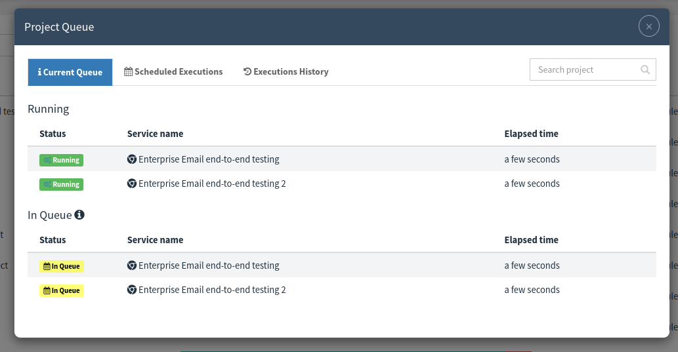Click Chrome icon of queued end-to-end testing 2

tap(132, 290)
